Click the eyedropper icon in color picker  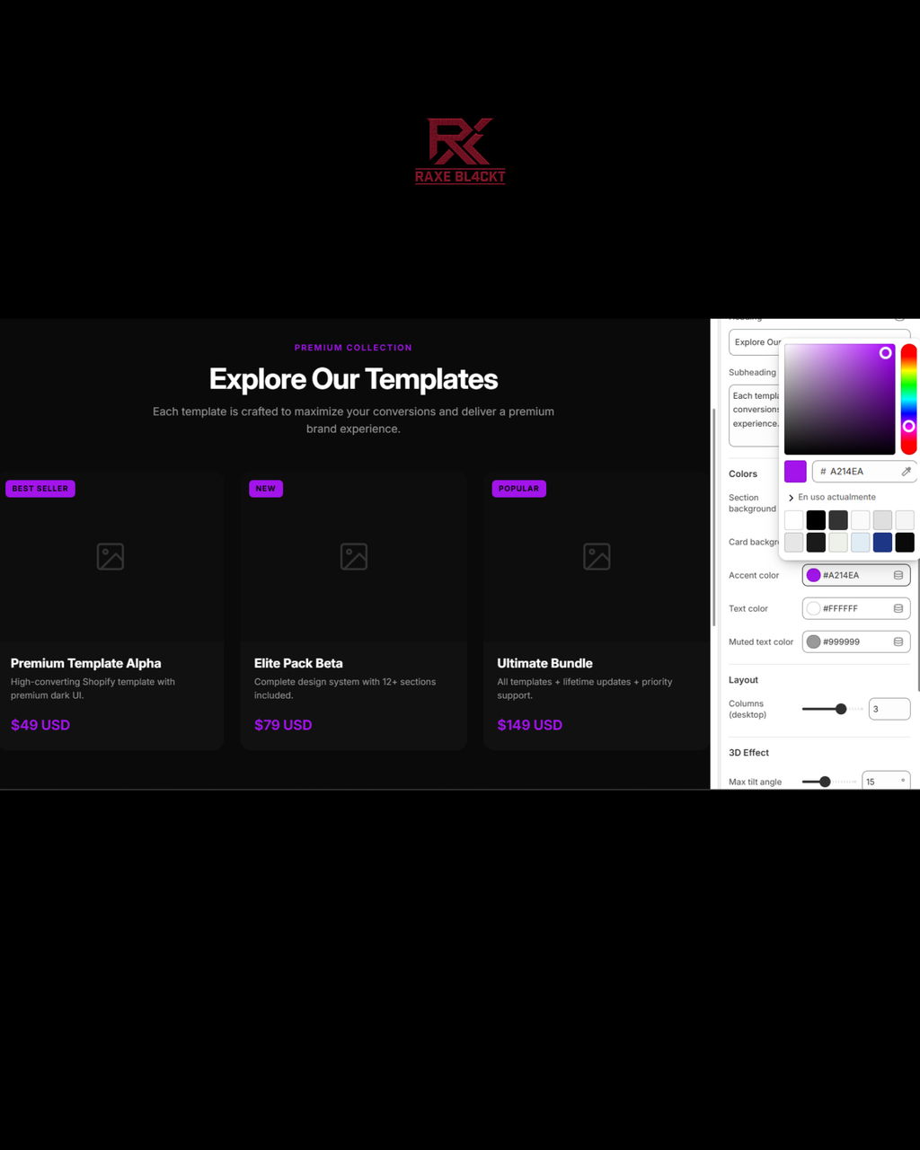(x=906, y=472)
